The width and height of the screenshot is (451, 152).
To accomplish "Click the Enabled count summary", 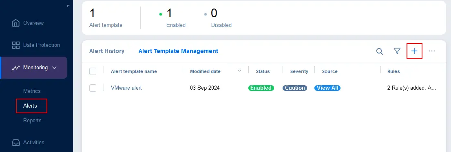I will click(x=172, y=18).
